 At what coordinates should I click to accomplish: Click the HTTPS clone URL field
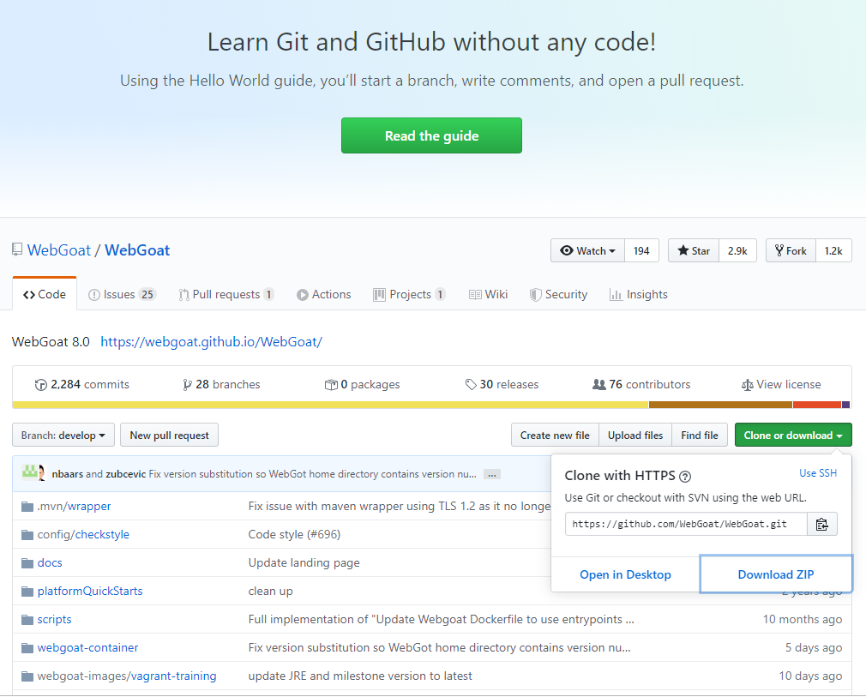tap(686, 524)
